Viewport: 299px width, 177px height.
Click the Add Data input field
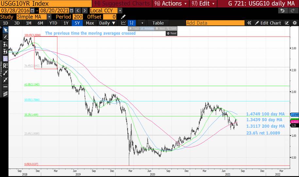pos(215,23)
